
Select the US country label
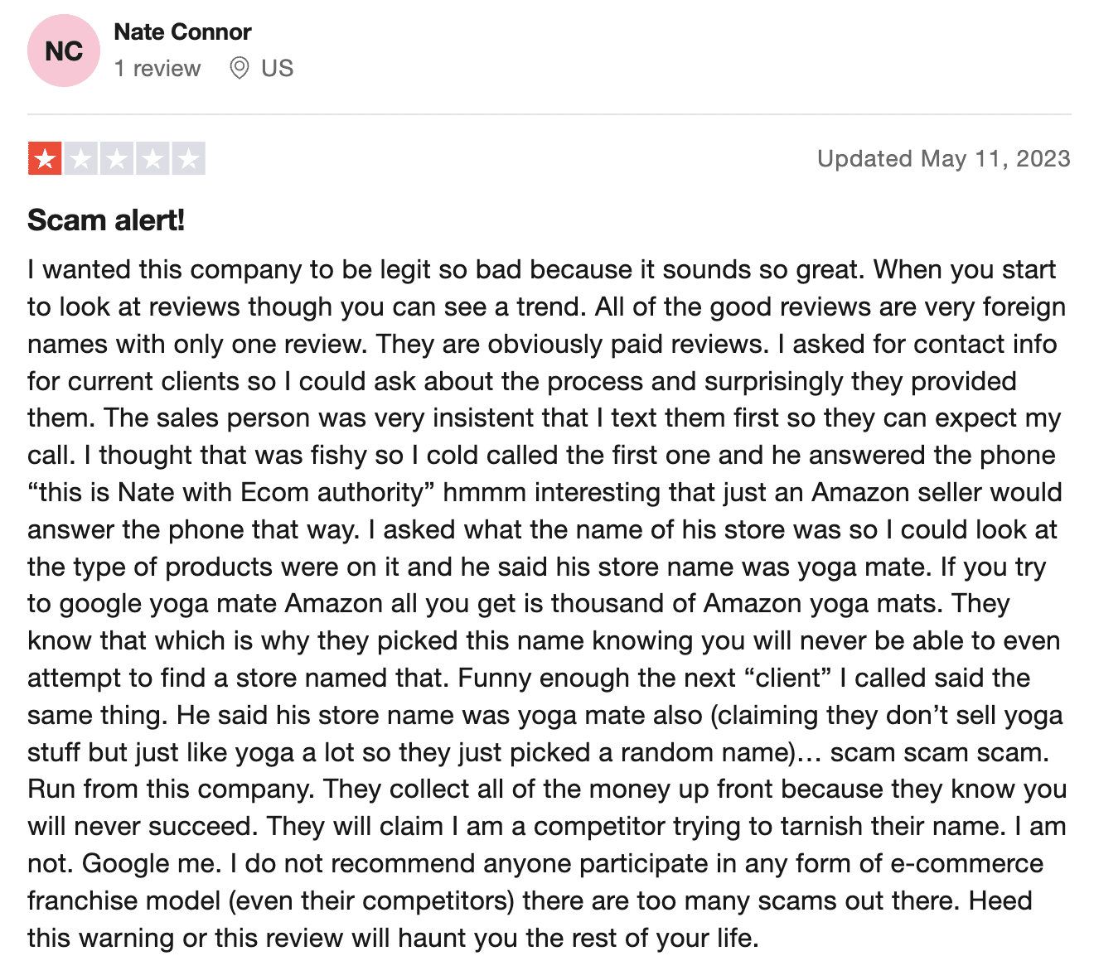(277, 68)
